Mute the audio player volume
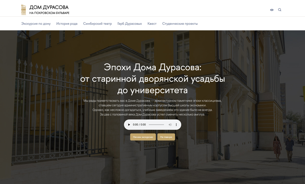305x184 pixels. (x=170, y=125)
